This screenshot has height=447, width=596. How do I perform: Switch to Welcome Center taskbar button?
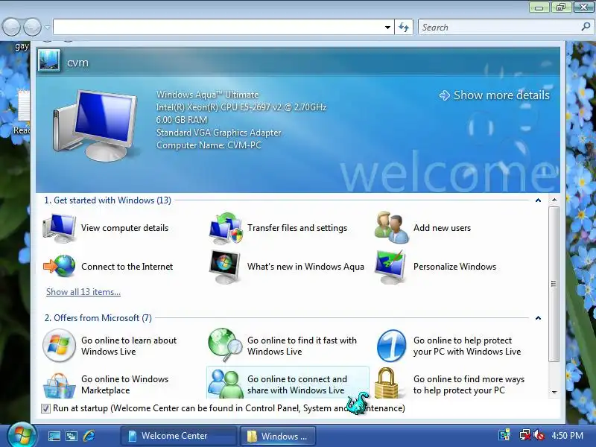click(179, 436)
